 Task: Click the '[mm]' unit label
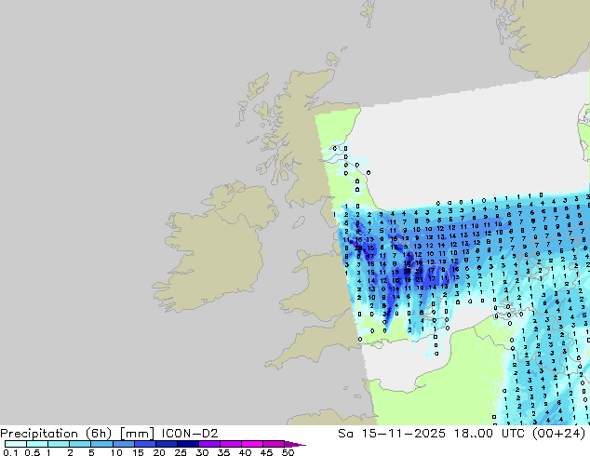click(x=137, y=434)
